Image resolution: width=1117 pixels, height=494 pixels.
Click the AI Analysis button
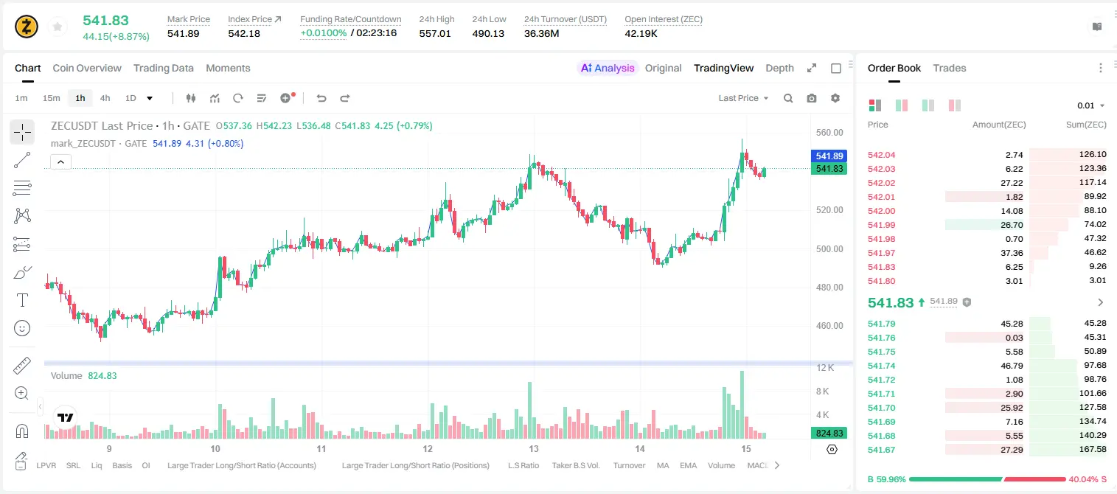coord(608,68)
